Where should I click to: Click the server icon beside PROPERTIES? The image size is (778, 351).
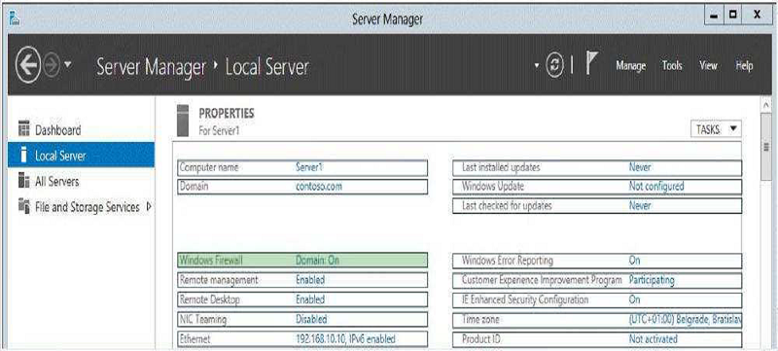183,121
